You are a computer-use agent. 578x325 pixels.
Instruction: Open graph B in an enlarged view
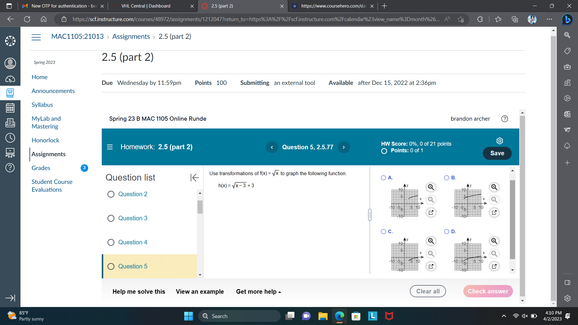tap(494, 212)
